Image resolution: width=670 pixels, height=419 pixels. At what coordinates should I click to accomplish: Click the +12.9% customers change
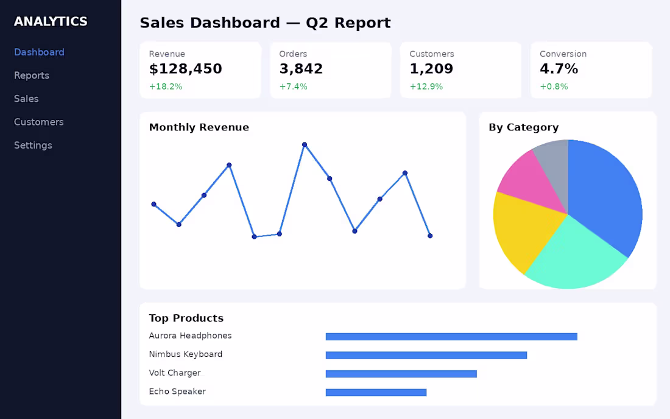click(x=426, y=86)
